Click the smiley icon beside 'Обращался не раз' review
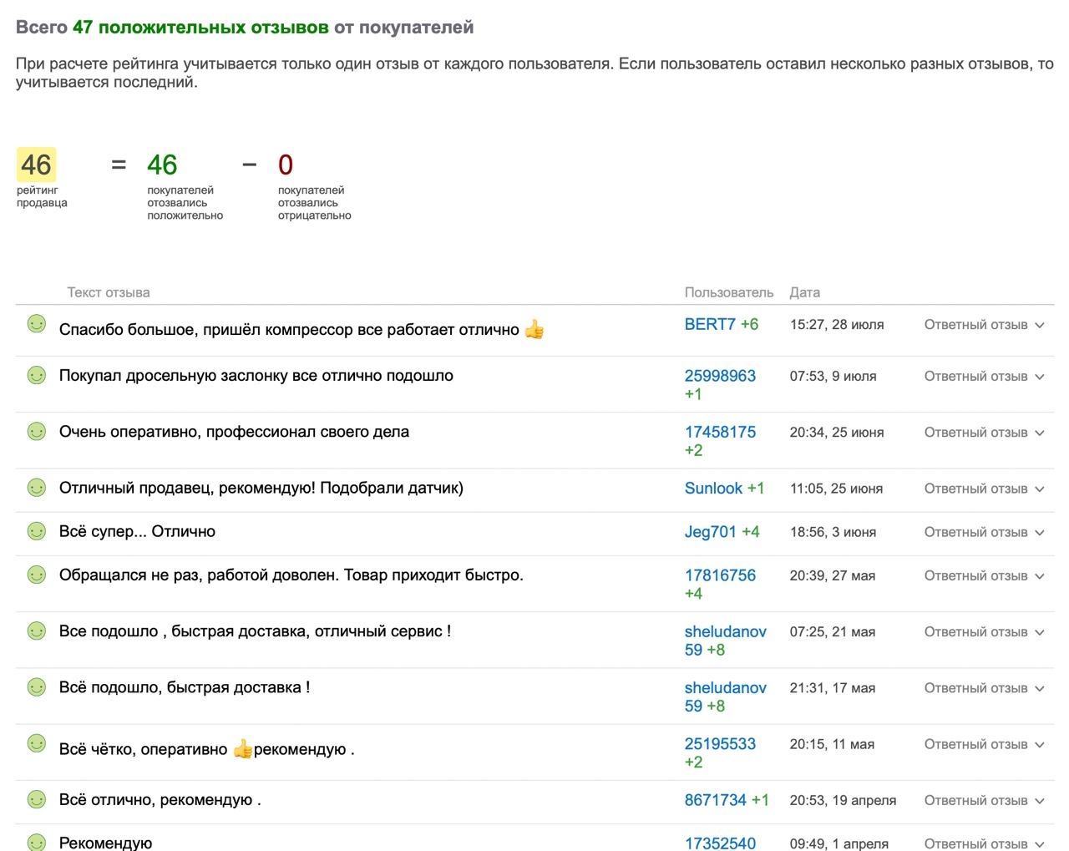Image resolution: width=1069 pixels, height=851 pixels. 37,574
